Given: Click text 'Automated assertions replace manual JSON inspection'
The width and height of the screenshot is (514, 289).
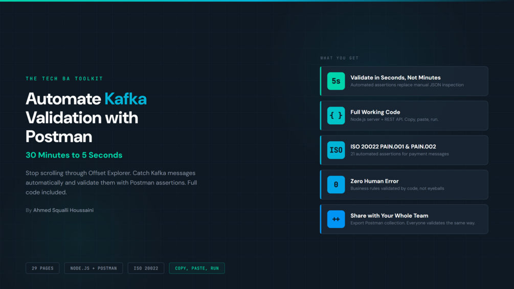Looking at the screenshot, I should (x=407, y=85).
